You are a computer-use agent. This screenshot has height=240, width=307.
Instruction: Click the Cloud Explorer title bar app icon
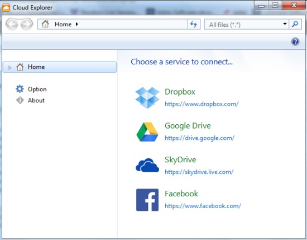tap(6, 8)
